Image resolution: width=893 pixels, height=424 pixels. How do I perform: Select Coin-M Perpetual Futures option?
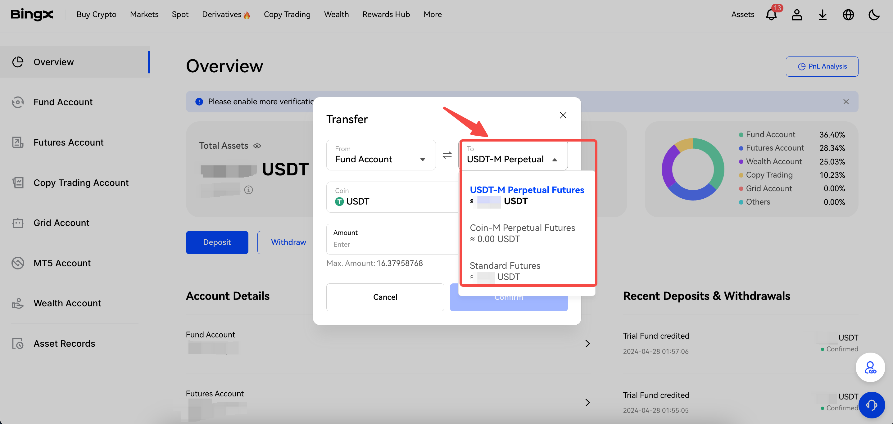[x=527, y=233]
